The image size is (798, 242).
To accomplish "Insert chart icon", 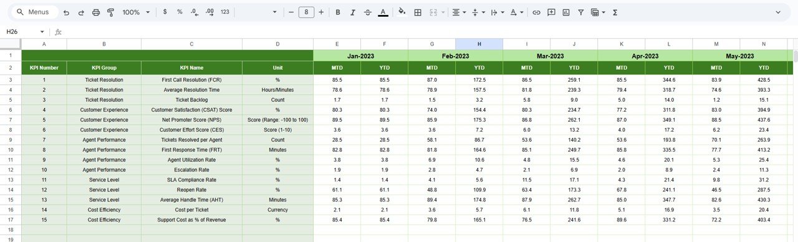I will pos(566,12).
